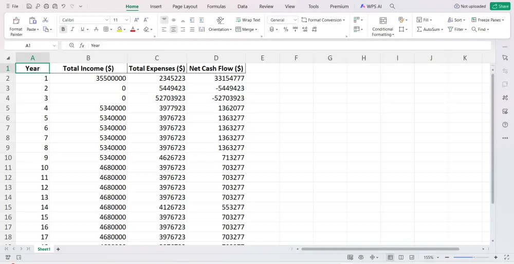Image resolution: width=514 pixels, height=264 pixels.
Task: Click the Share button
Action: coord(500,6)
